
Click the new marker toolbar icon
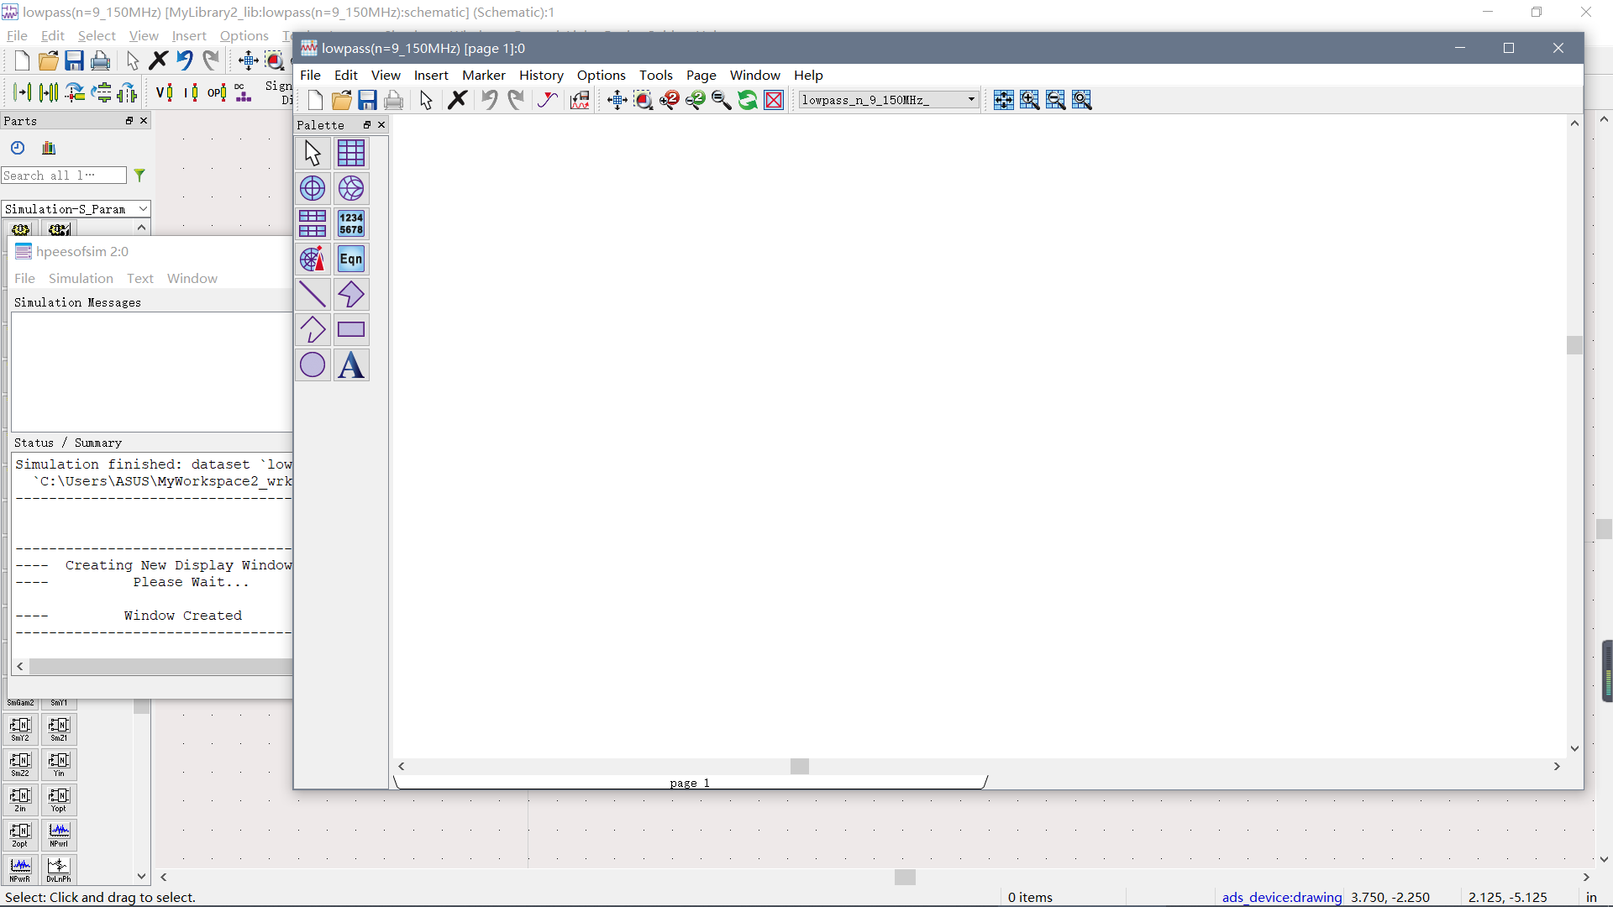(548, 100)
